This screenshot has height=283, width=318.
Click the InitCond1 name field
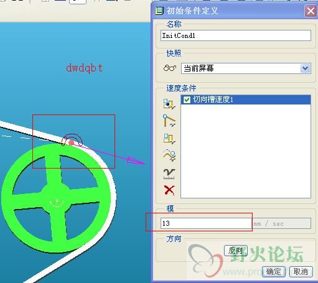236,35
